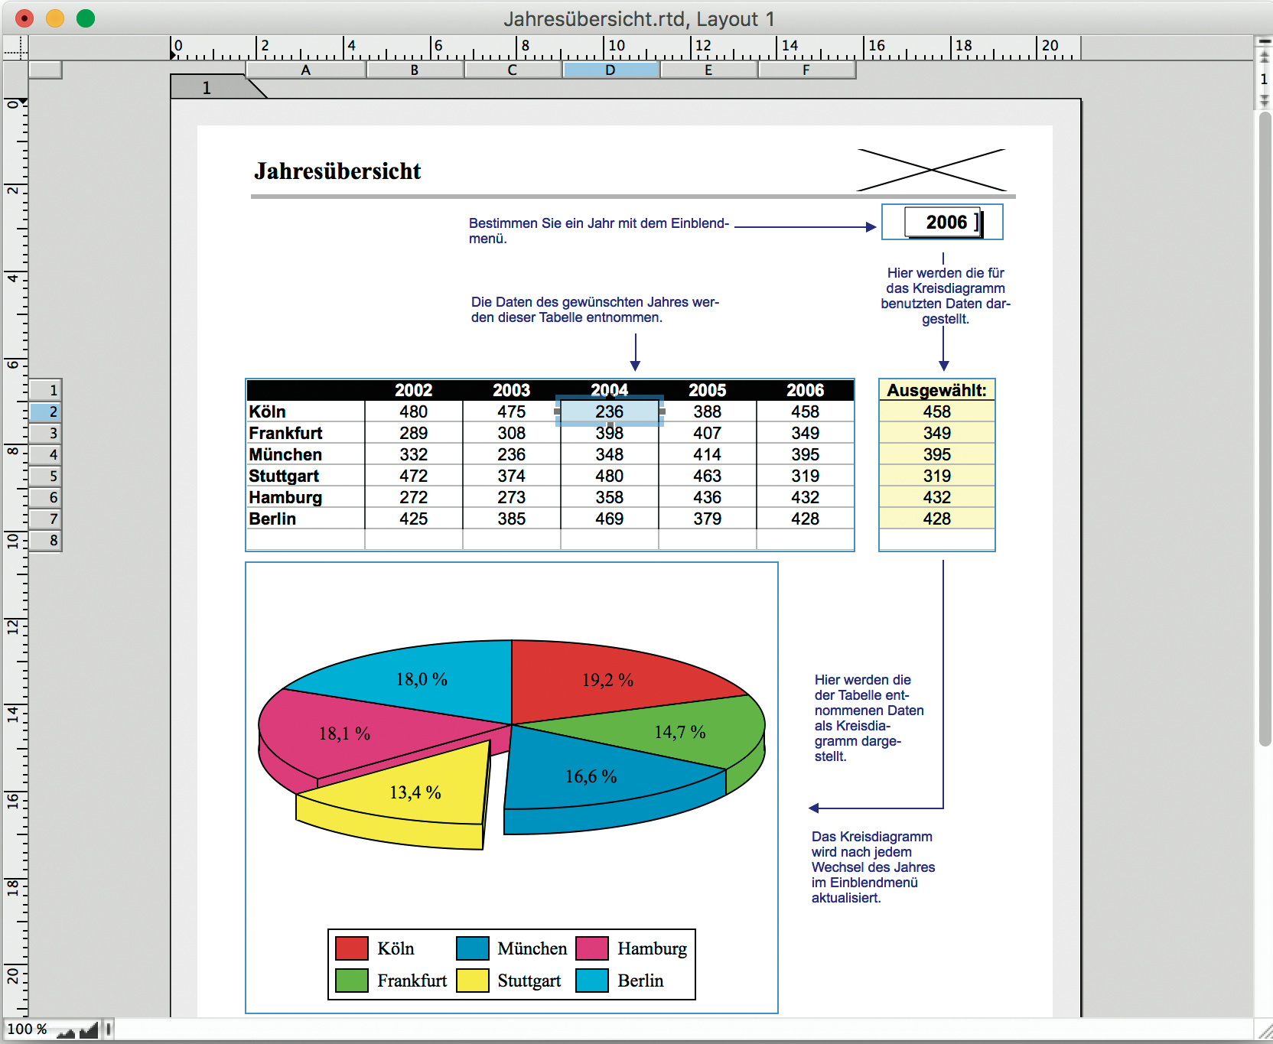Image resolution: width=1273 pixels, height=1044 pixels.
Task: Go to next page with down arrows
Action: (x=1264, y=101)
